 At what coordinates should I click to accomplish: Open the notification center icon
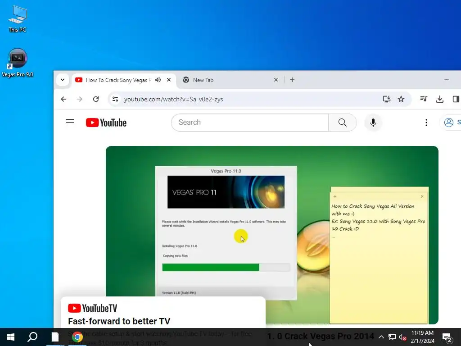(x=447, y=337)
